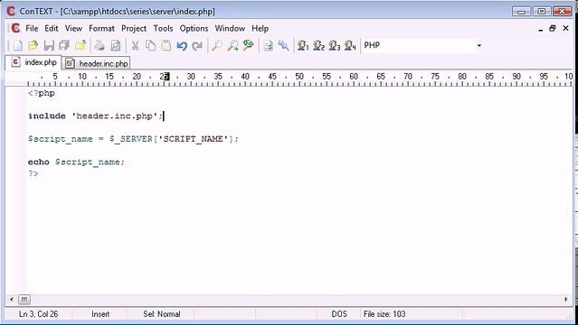Cut selection using scissors icon
The image size is (578, 325).
(x=135, y=46)
